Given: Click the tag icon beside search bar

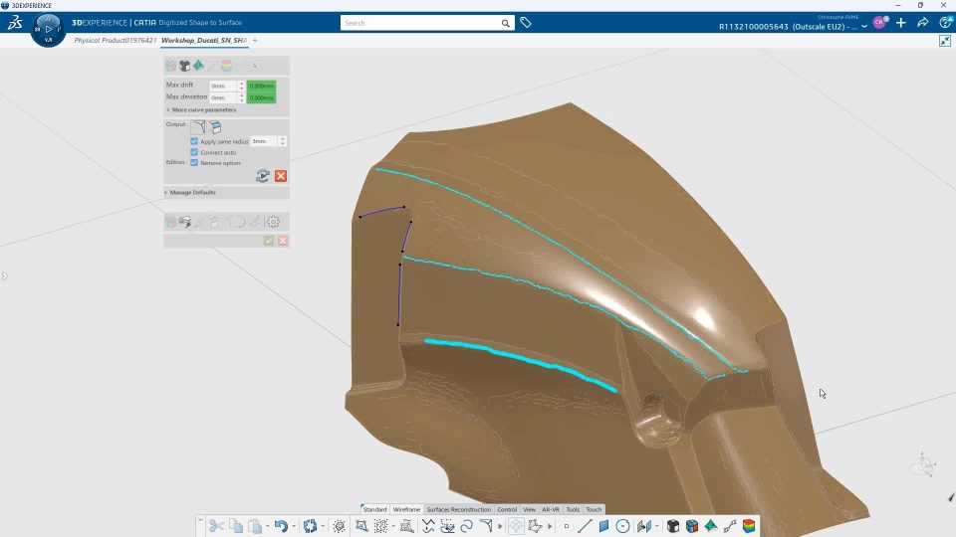Looking at the screenshot, I should coord(526,23).
